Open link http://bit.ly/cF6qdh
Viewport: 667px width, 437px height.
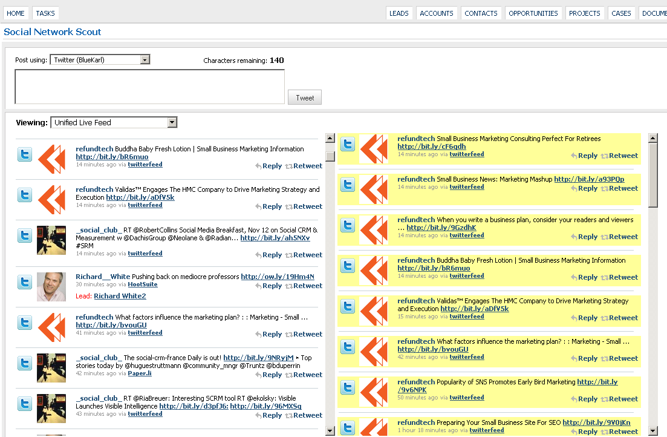tap(432, 146)
